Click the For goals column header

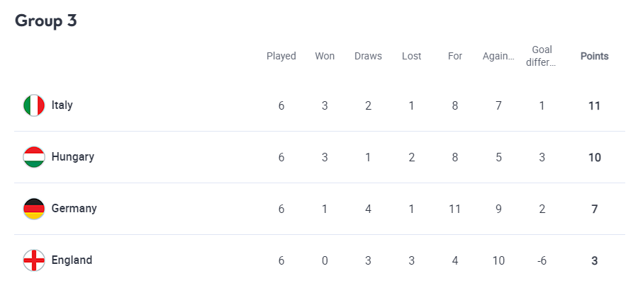tap(455, 56)
